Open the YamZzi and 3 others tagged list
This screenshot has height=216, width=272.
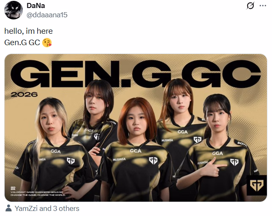[x=47, y=208]
